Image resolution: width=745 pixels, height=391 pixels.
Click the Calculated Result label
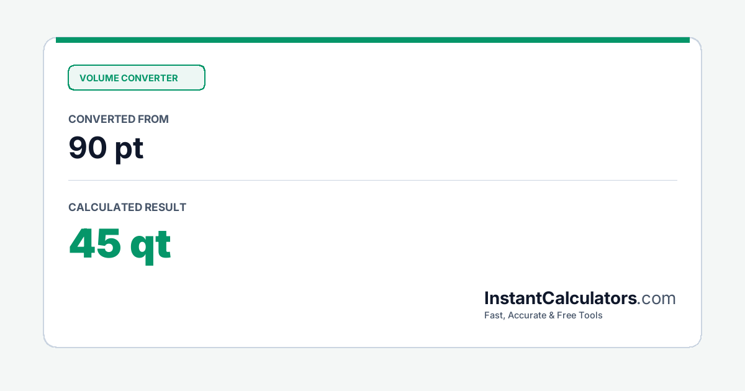point(127,207)
